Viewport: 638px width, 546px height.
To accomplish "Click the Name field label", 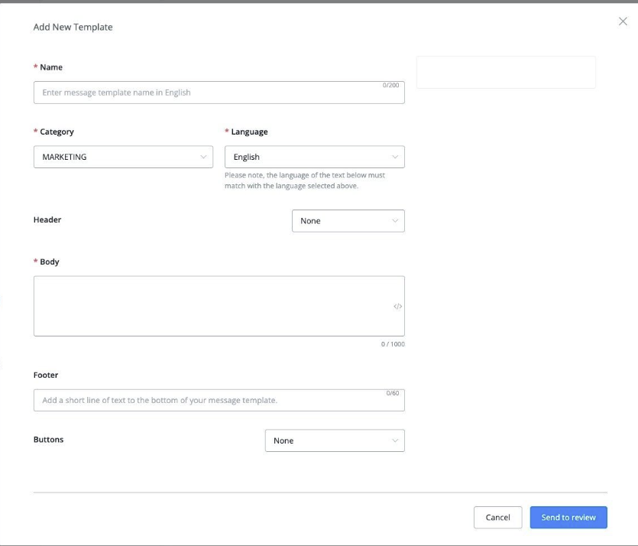I will tap(51, 67).
